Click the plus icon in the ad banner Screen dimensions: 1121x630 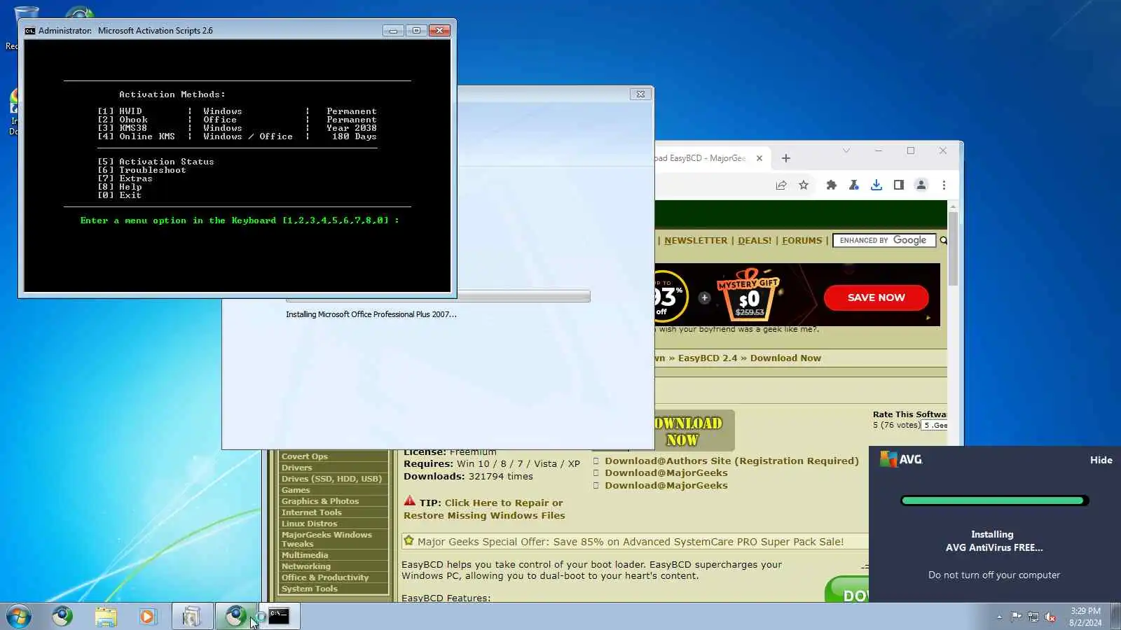click(x=704, y=297)
